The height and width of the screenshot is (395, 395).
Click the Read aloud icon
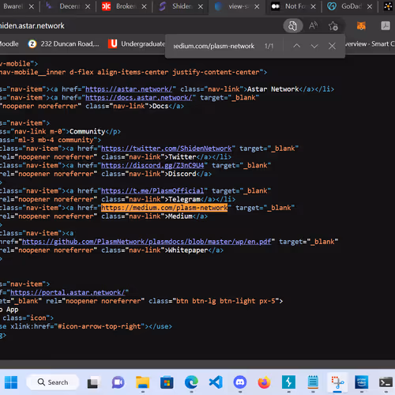click(313, 26)
